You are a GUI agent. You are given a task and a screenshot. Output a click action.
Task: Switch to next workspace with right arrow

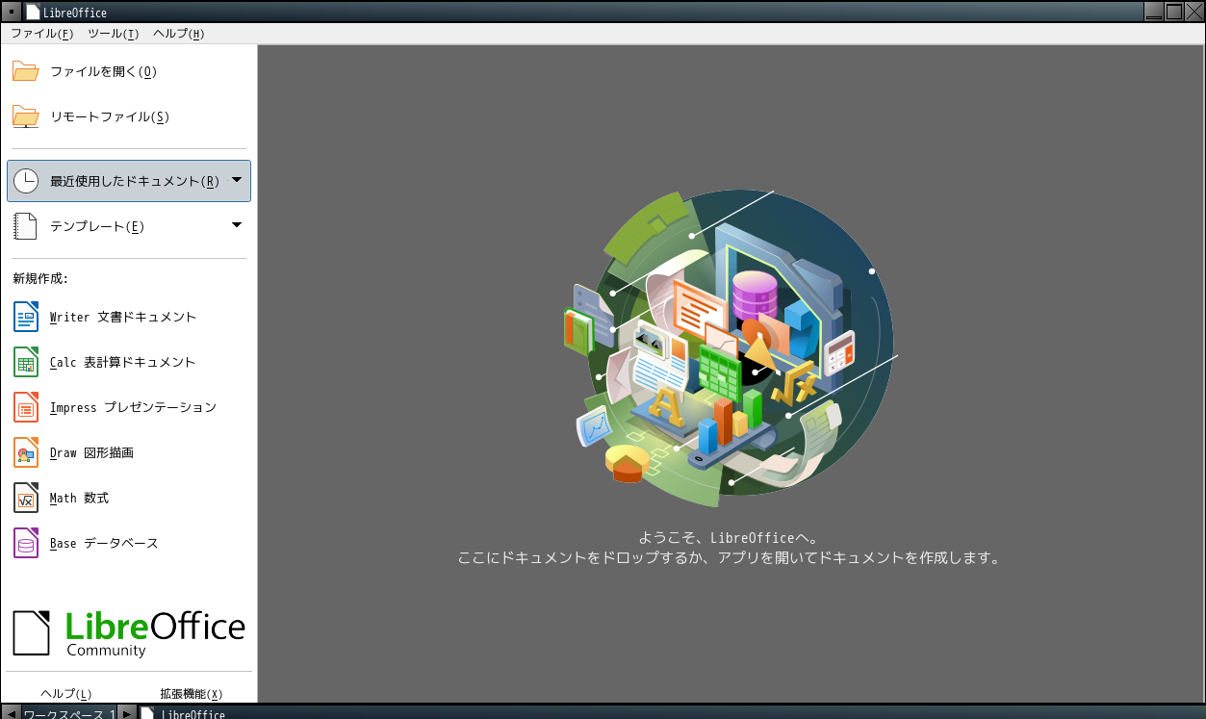(x=127, y=713)
